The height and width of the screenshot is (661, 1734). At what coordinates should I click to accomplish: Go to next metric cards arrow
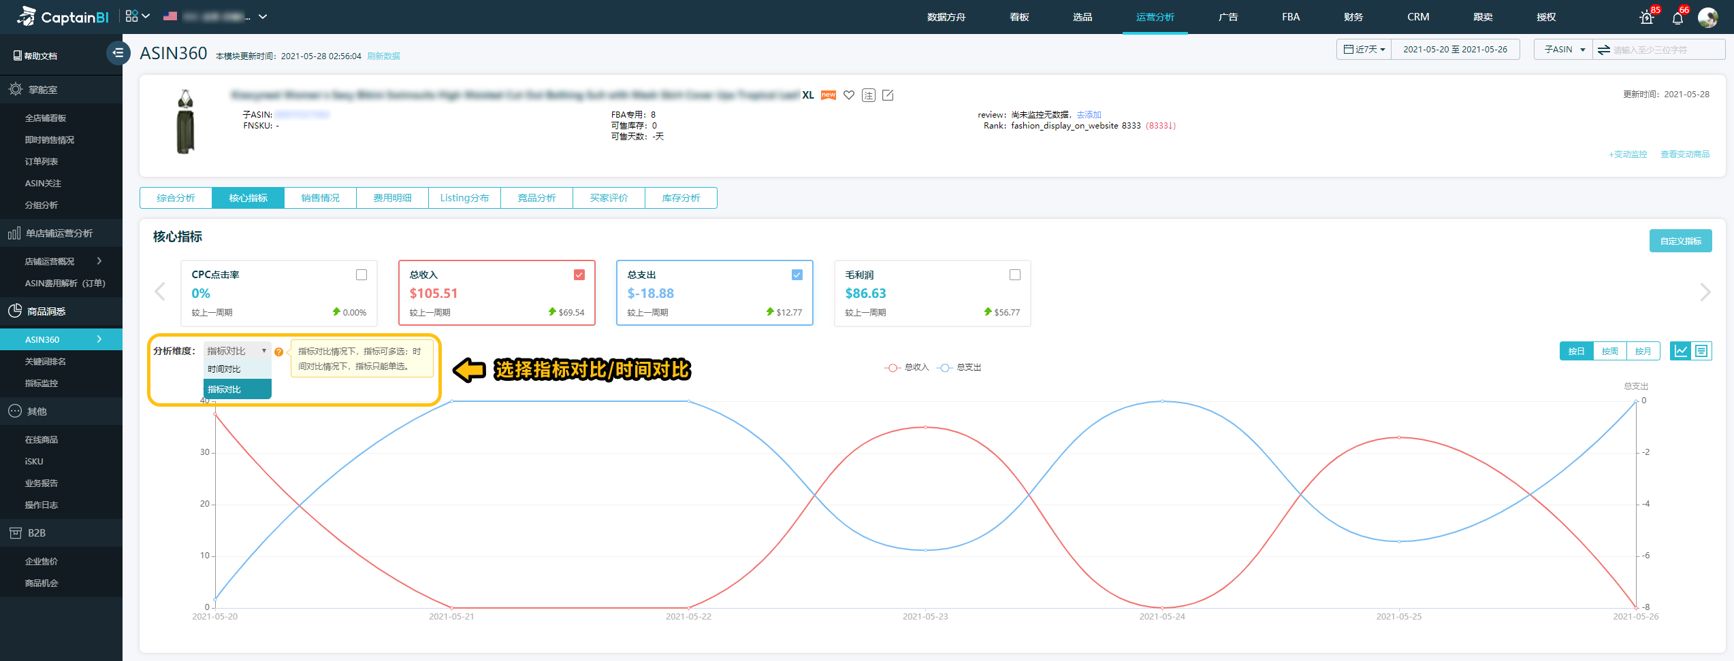click(x=1705, y=292)
